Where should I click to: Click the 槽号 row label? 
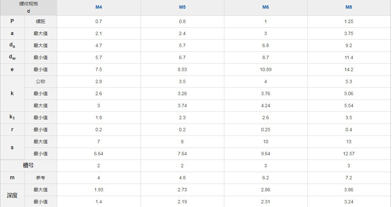click(x=28, y=166)
